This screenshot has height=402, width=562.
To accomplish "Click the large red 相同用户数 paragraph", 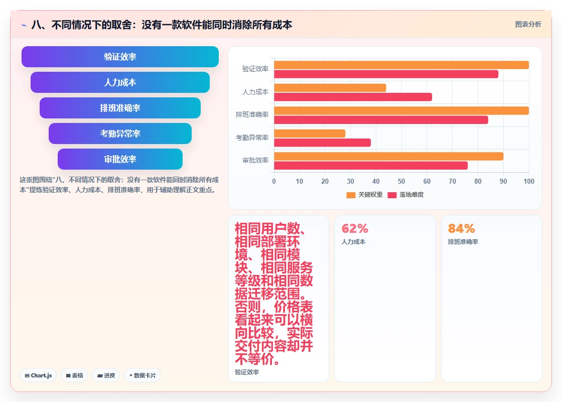I will click(x=274, y=294).
